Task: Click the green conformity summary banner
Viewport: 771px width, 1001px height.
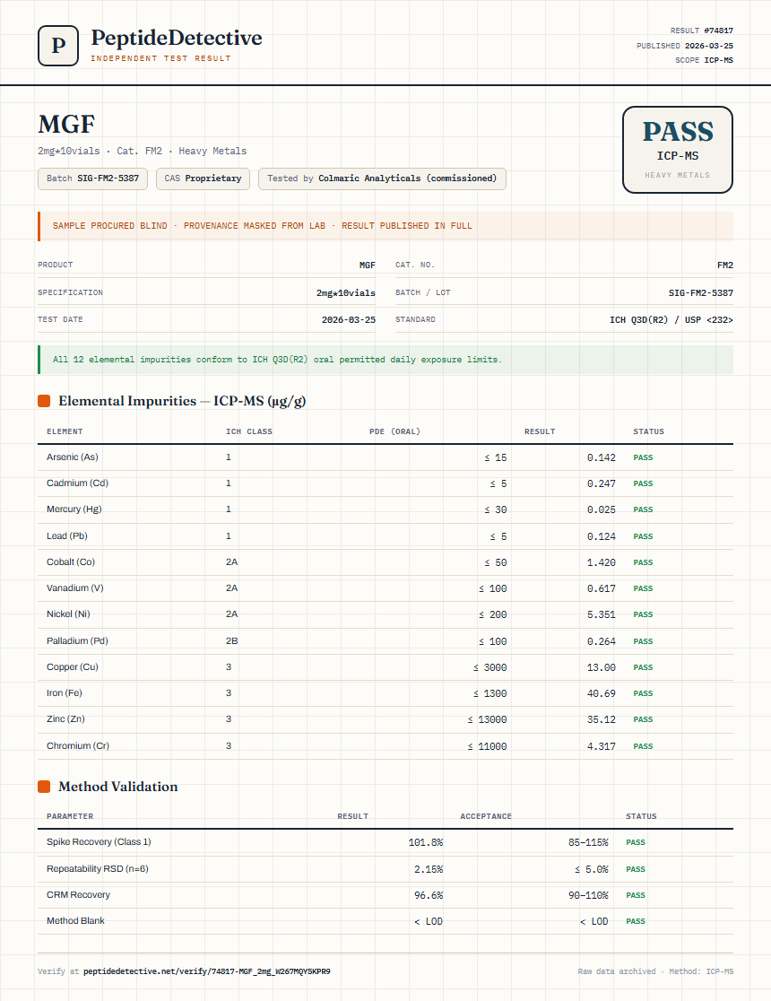Action: [x=385, y=360]
